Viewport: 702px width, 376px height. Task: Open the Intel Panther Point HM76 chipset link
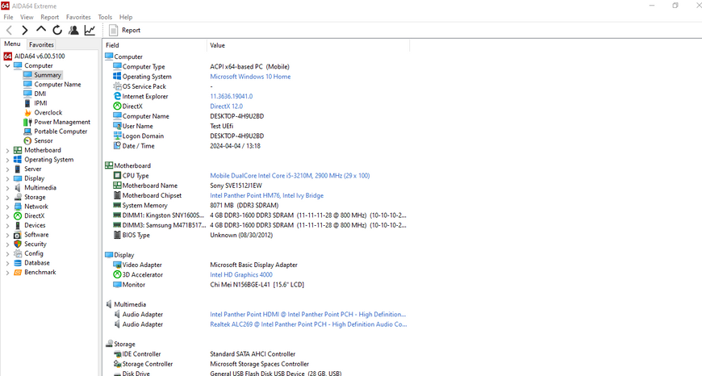pyautogui.click(x=267, y=195)
